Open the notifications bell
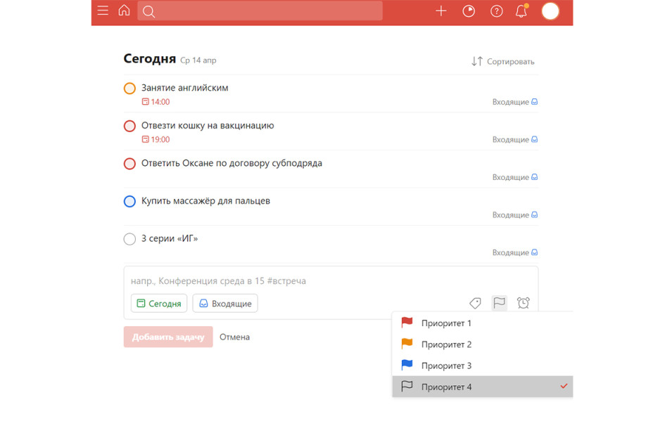 [521, 11]
